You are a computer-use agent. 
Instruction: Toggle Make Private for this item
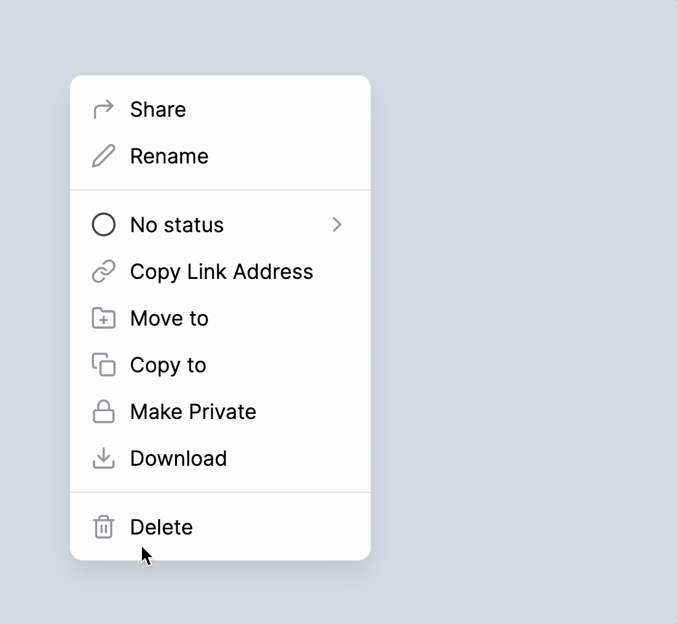click(x=220, y=411)
